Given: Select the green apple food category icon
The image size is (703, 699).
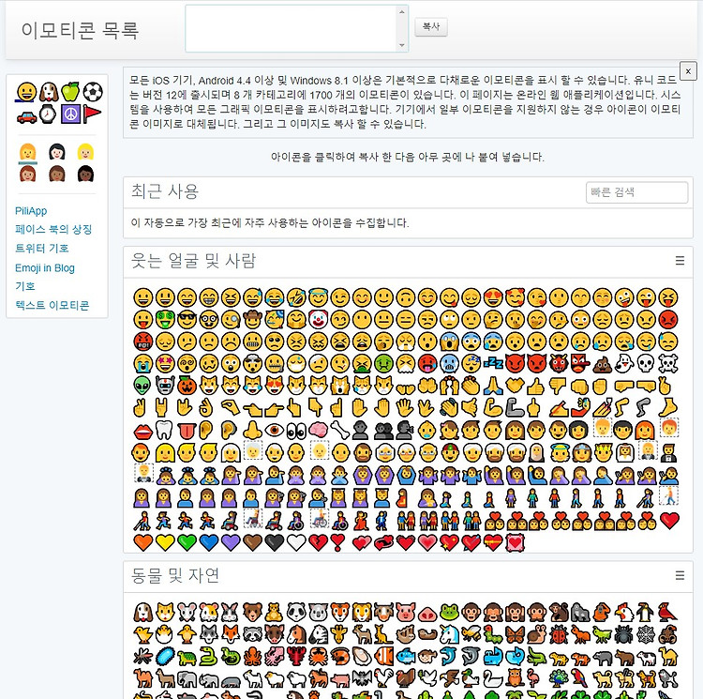Looking at the screenshot, I should pyautogui.click(x=70, y=92).
